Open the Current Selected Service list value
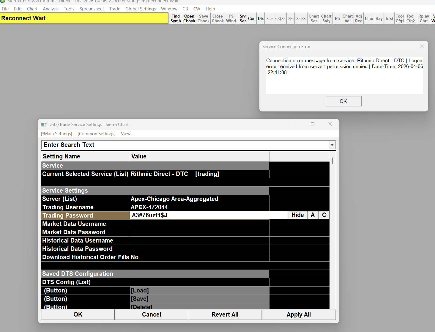The image size is (435, 332). [200, 174]
